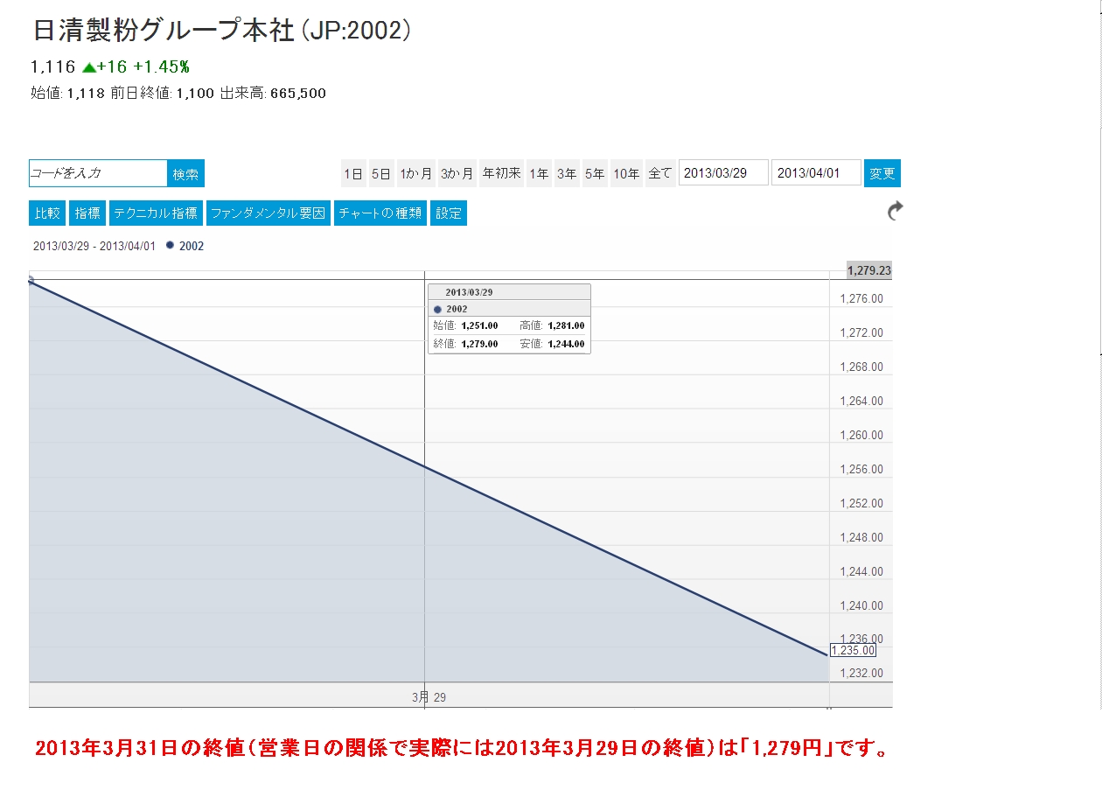Select the 3か月 time range

click(457, 173)
